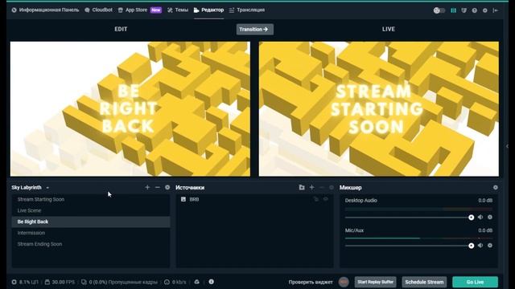
Task: Open the Темы tab
Action: pyautogui.click(x=178, y=10)
